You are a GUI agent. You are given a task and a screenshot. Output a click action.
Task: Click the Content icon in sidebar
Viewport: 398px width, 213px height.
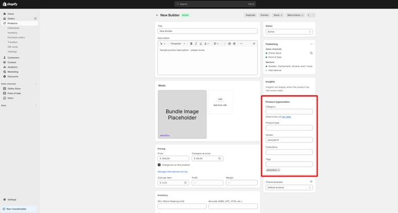4,62
